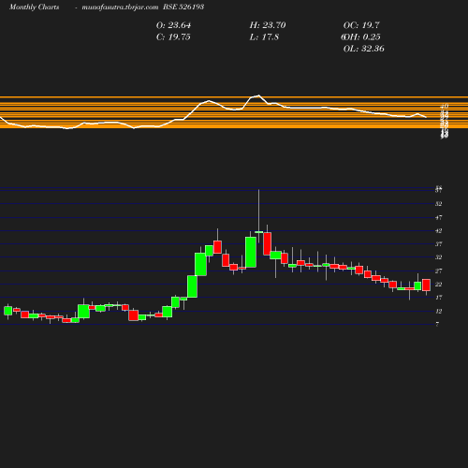The image size is (468, 468).
Task: Click the price axis label "32"
Action: click(x=439, y=257)
